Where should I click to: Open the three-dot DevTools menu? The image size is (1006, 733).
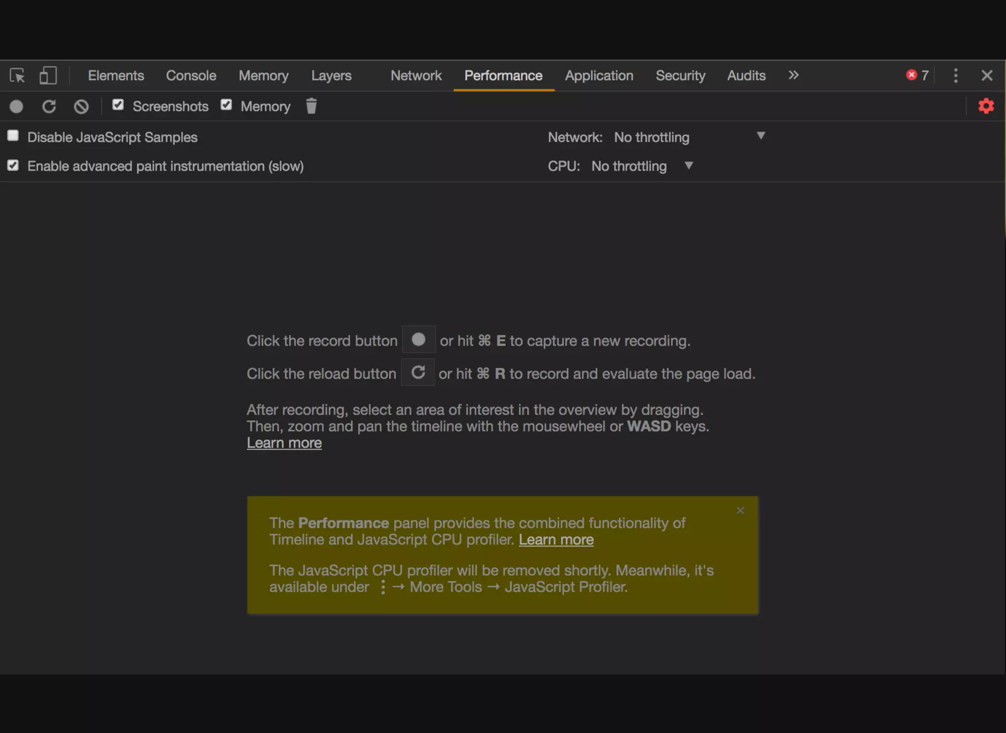pos(955,76)
